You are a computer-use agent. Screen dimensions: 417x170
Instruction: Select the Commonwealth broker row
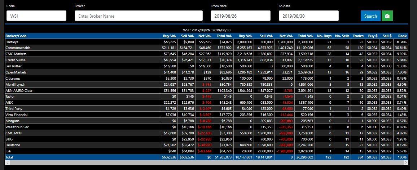click(206, 48)
